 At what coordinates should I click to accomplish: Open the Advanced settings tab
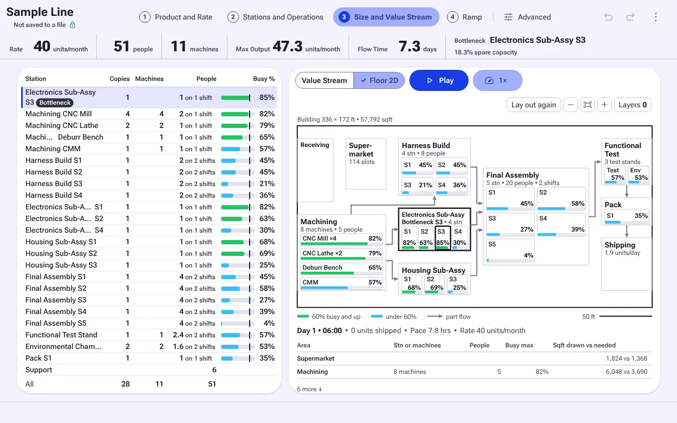[527, 17]
